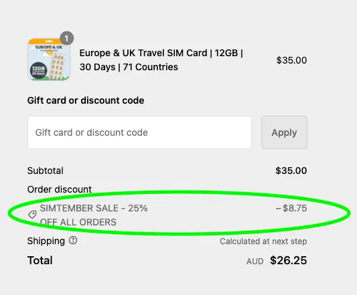The image size is (357, 295).
Task: Click the $26.25 total amount
Action: pos(289,260)
